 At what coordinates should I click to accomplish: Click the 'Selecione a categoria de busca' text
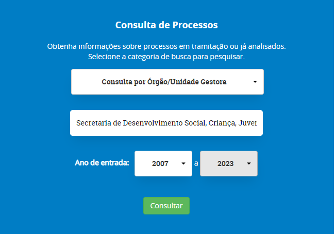(166, 57)
